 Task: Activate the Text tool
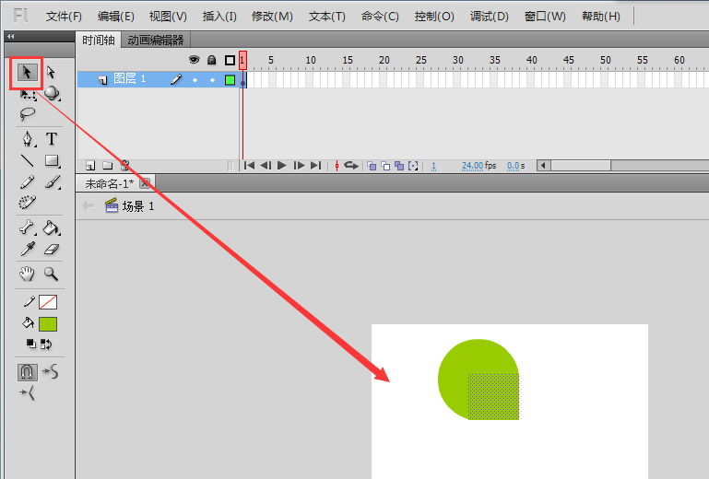click(x=51, y=139)
